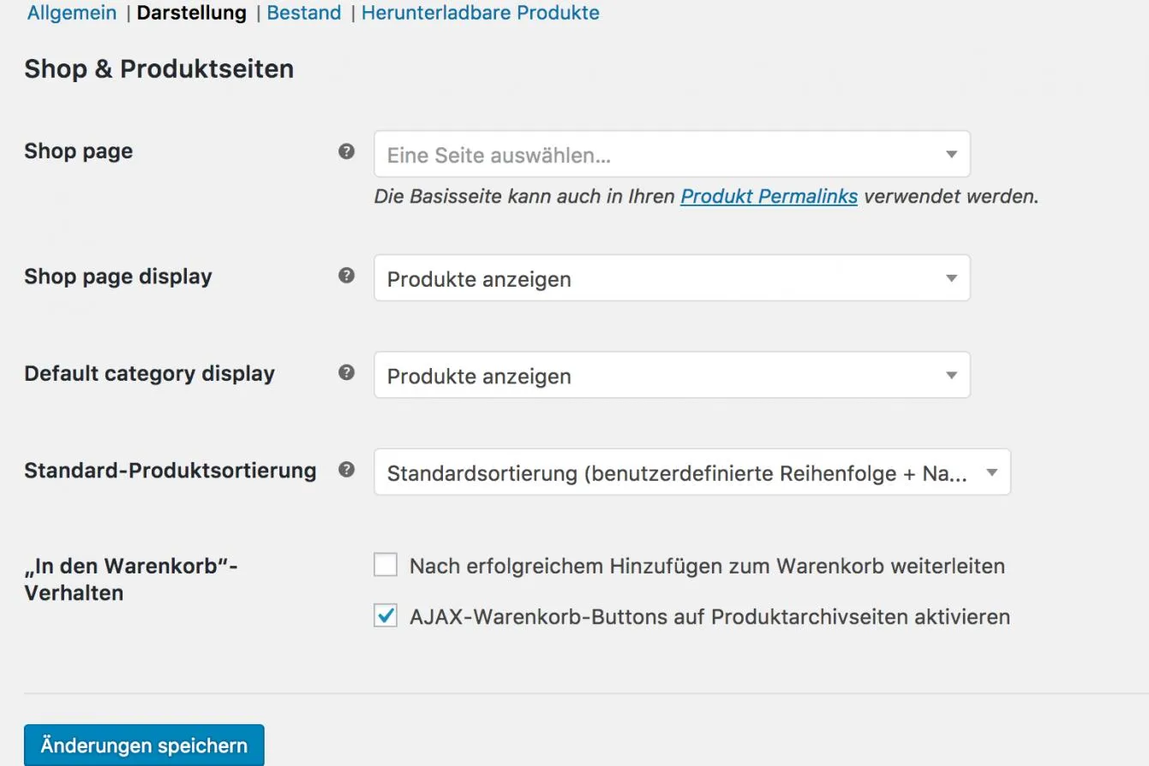Click help icon next to Shop page

click(346, 151)
